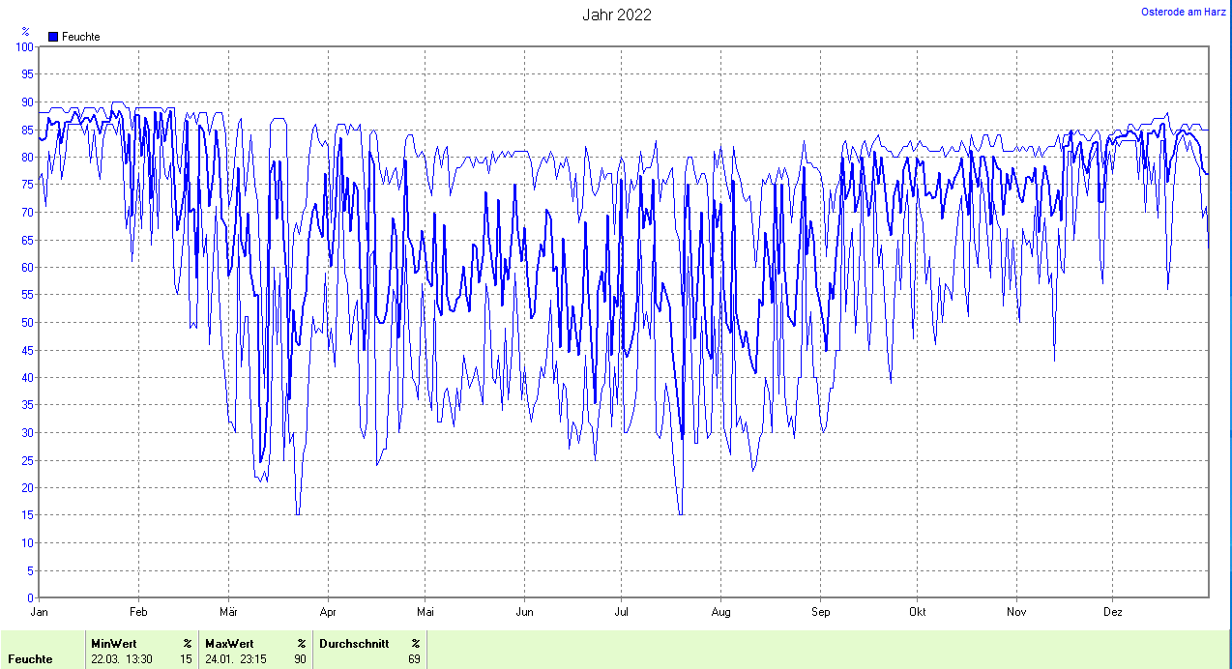Viewport: 1232px width, 669px height.
Task: Open the Osterode am Harz link
Action: [x=1183, y=12]
